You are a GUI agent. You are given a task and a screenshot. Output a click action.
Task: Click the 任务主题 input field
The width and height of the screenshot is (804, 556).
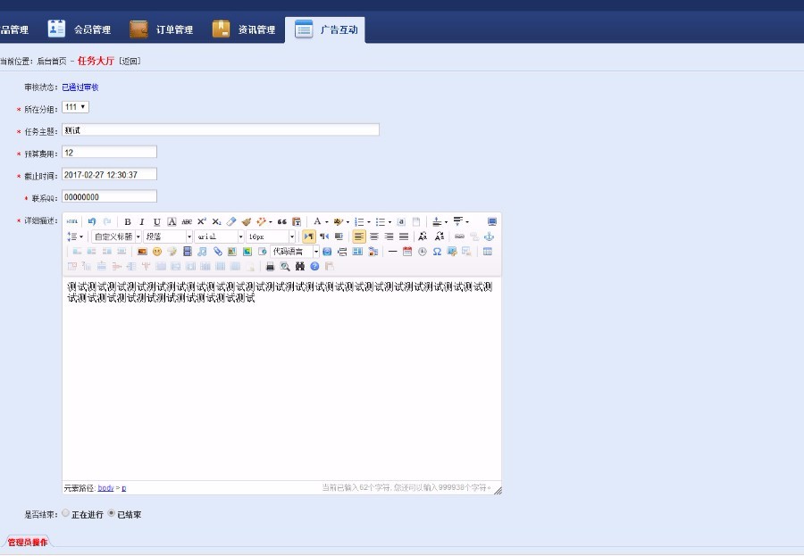(221, 129)
